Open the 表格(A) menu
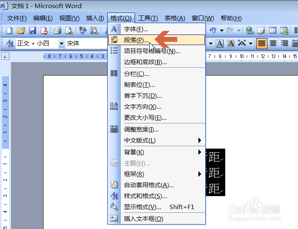 (x=175, y=18)
